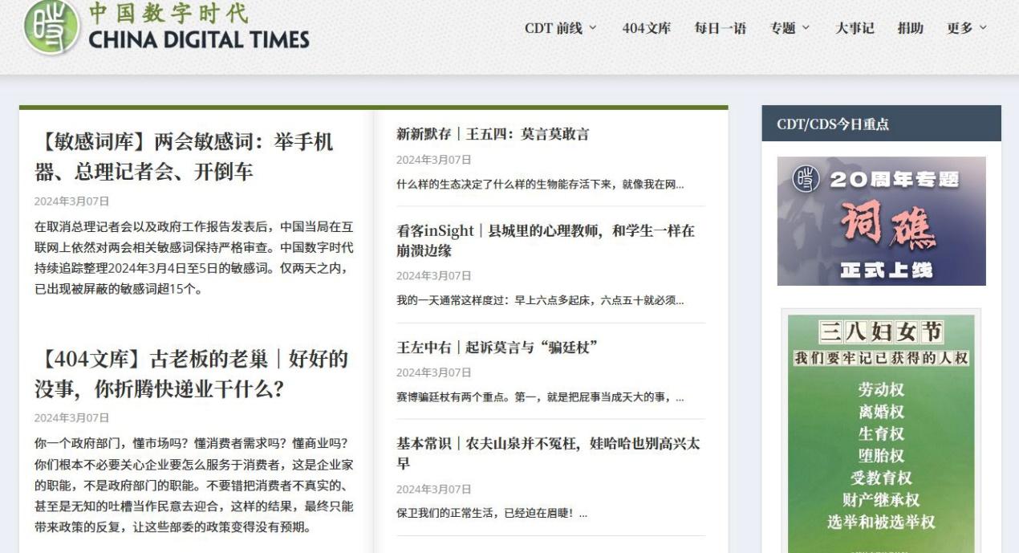This screenshot has width=1019, height=553.
Task: Open the CHINA DIGITAL TIMES site title
Action: point(199,39)
